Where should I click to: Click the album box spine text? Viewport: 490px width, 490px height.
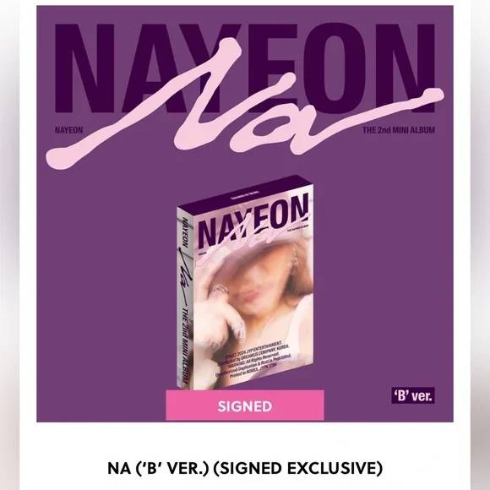click(x=185, y=298)
